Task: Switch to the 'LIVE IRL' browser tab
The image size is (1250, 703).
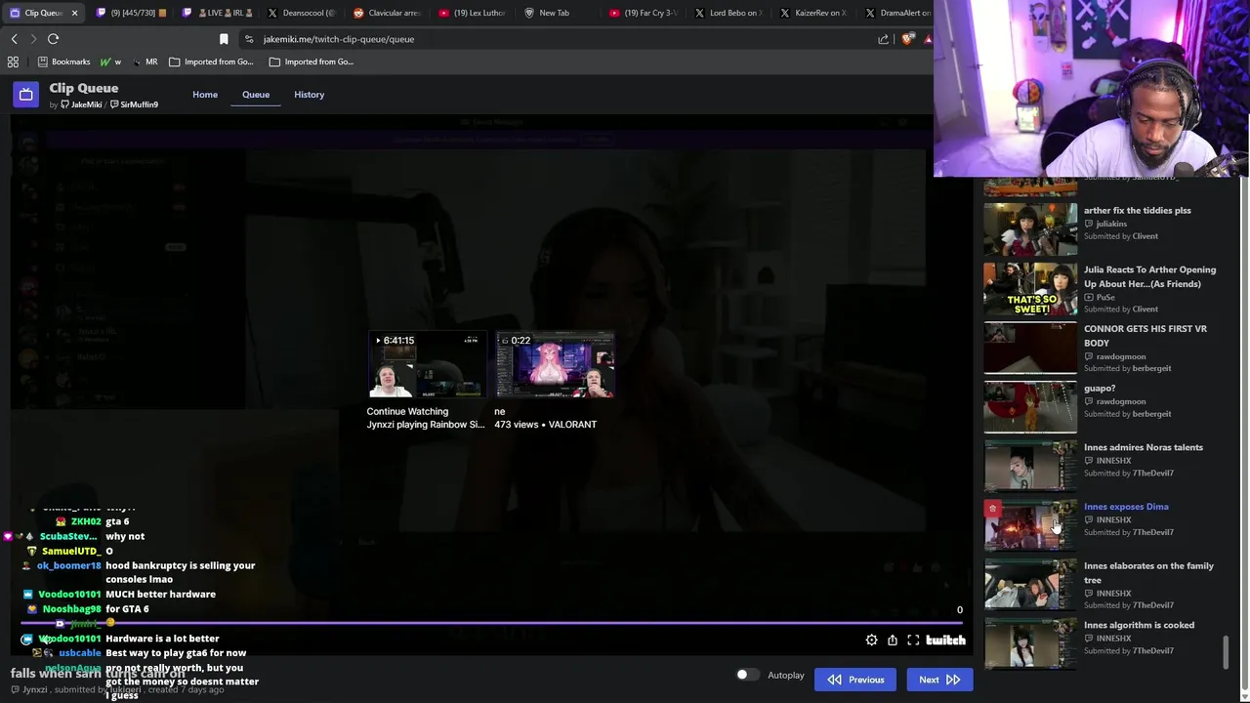Action: click(x=217, y=13)
